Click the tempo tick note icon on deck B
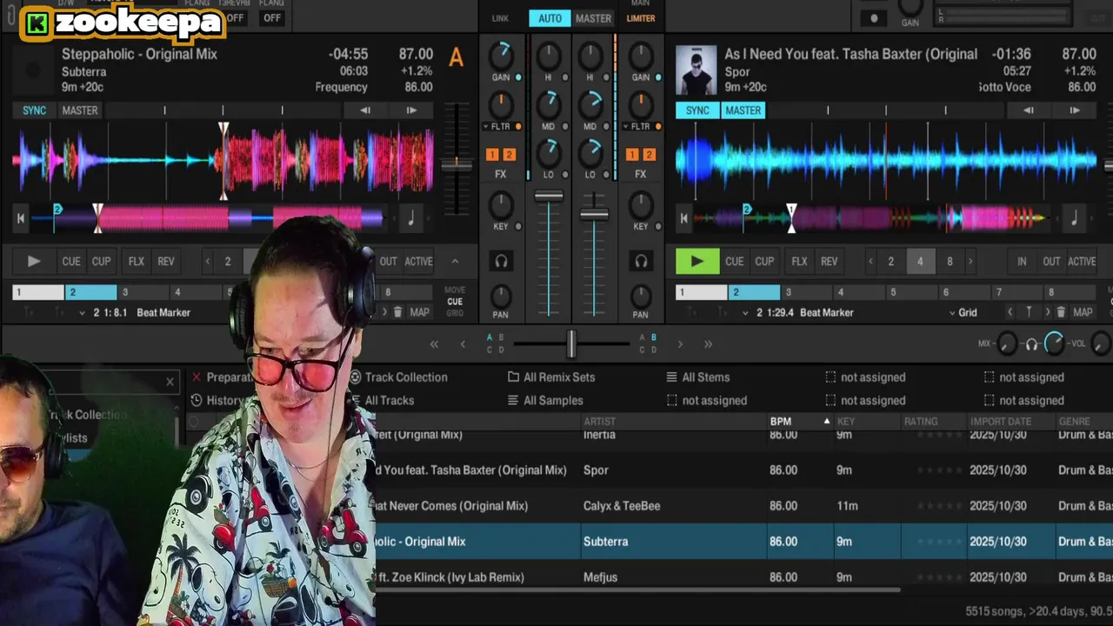The width and height of the screenshot is (1113, 626). point(1074,218)
